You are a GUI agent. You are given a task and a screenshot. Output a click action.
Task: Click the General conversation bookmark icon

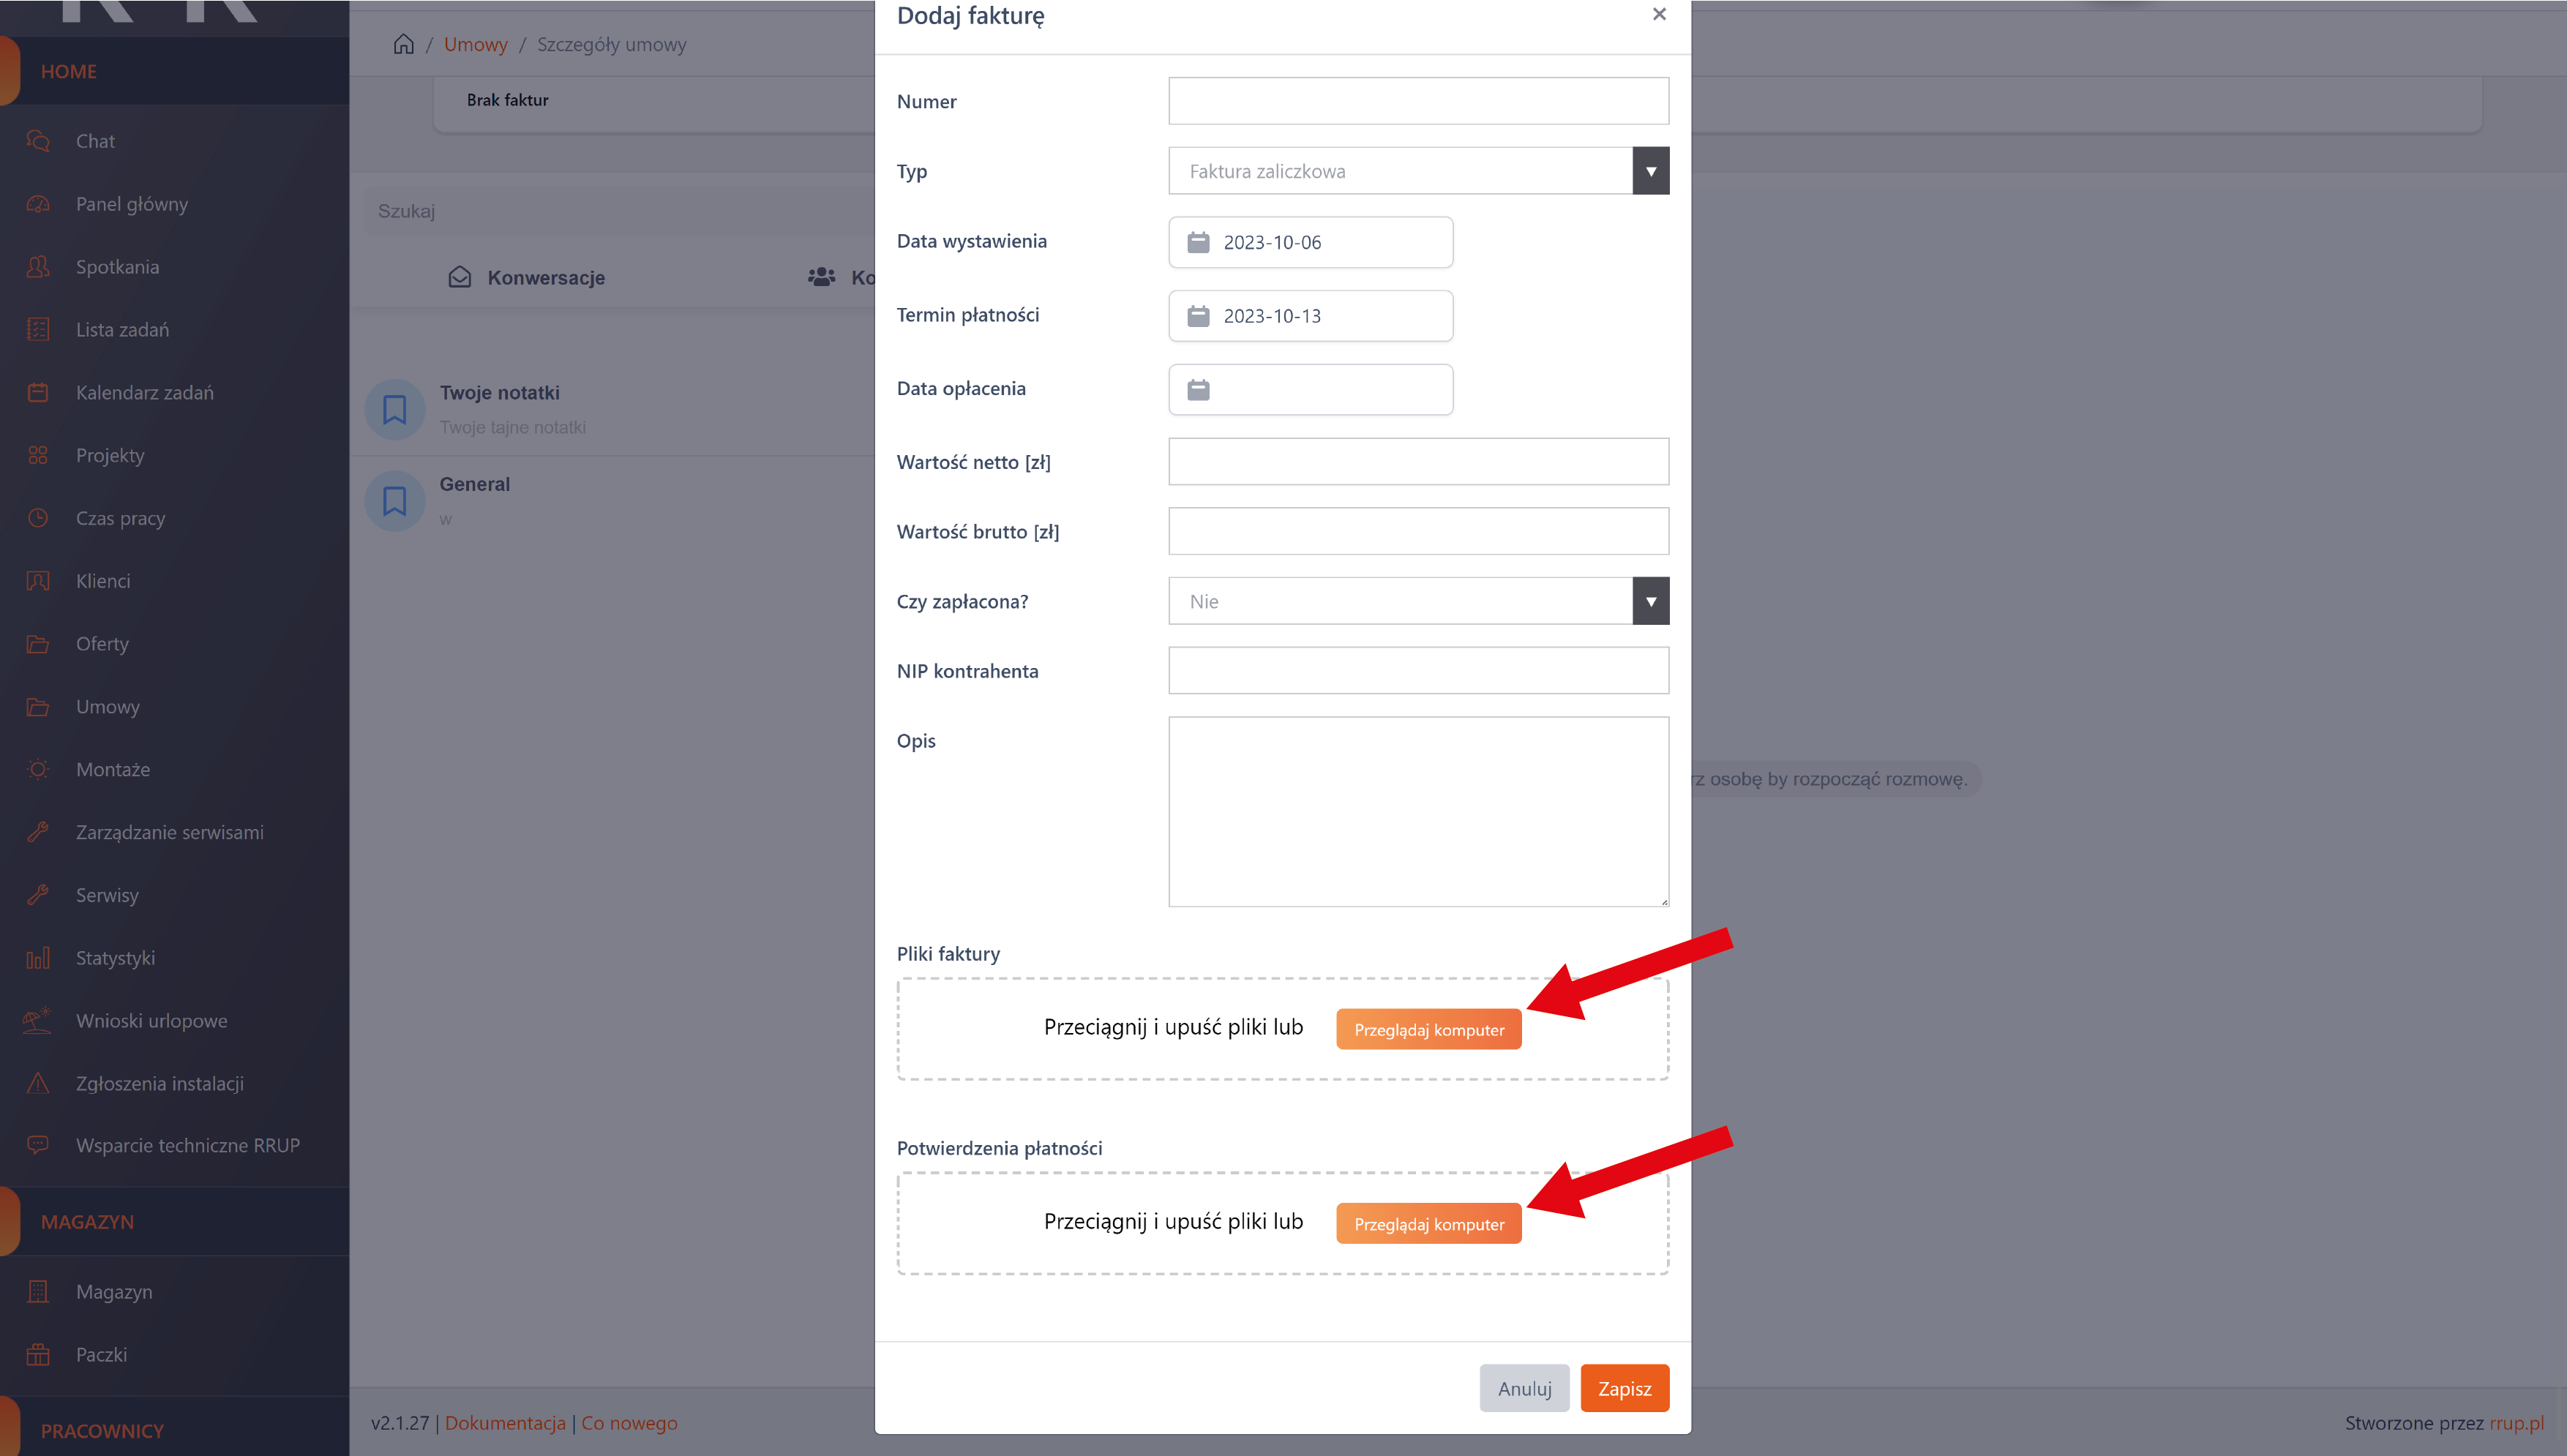pos(395,501)
